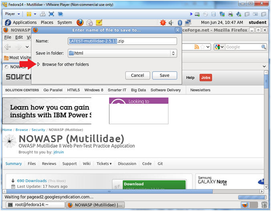The image size is (271, 211).
Task: Switch to the Files tab
Action: (32, 163)
